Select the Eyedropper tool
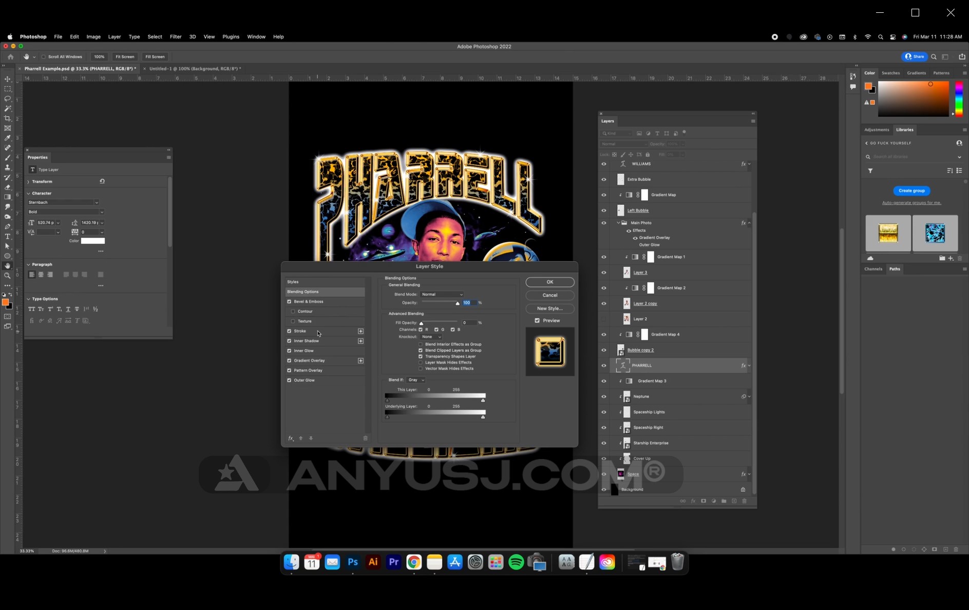The image size is (969, 610). coord(8,138)
